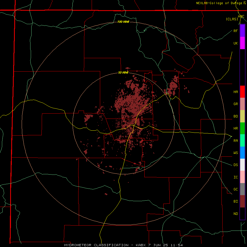Click the magenta UK legend swatch
The image size is (247, 247).
242,43
